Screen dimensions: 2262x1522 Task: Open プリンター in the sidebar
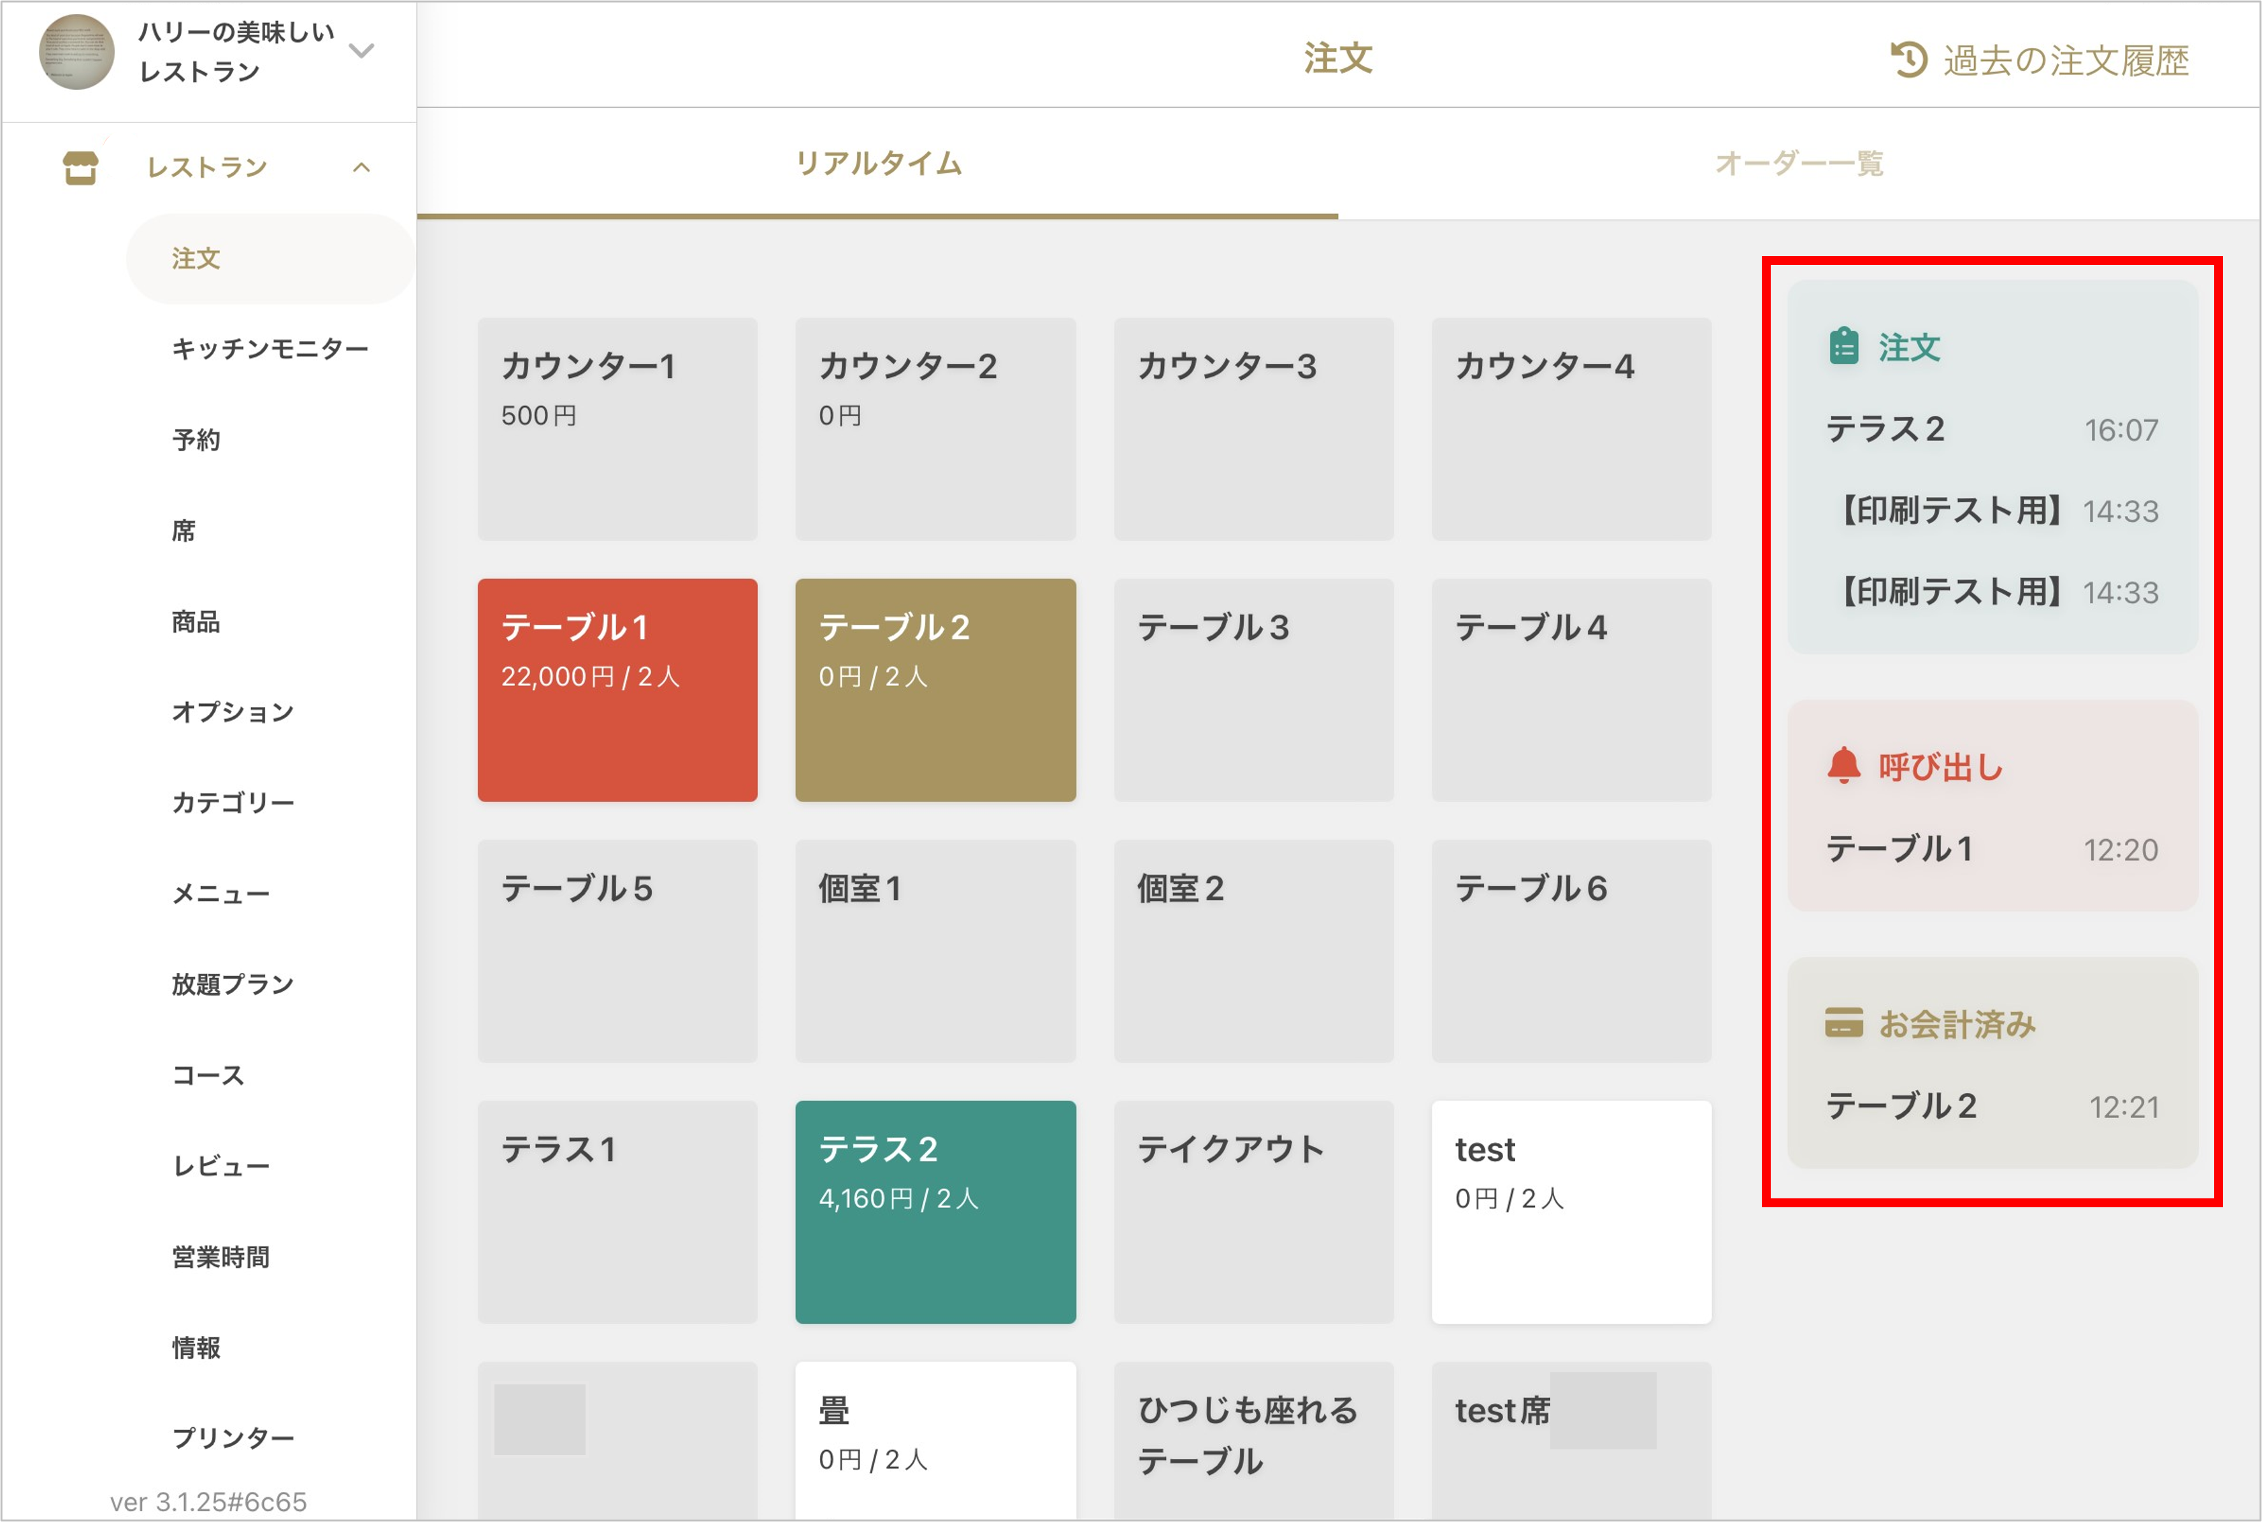[233, 1437]
